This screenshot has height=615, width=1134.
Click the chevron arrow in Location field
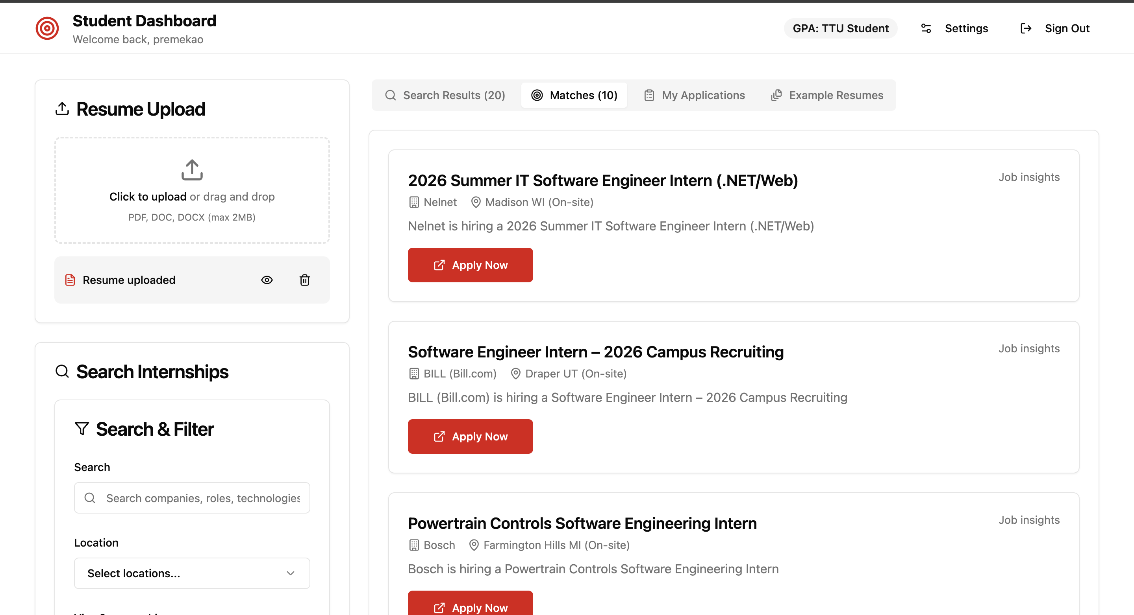click(291, 573)
